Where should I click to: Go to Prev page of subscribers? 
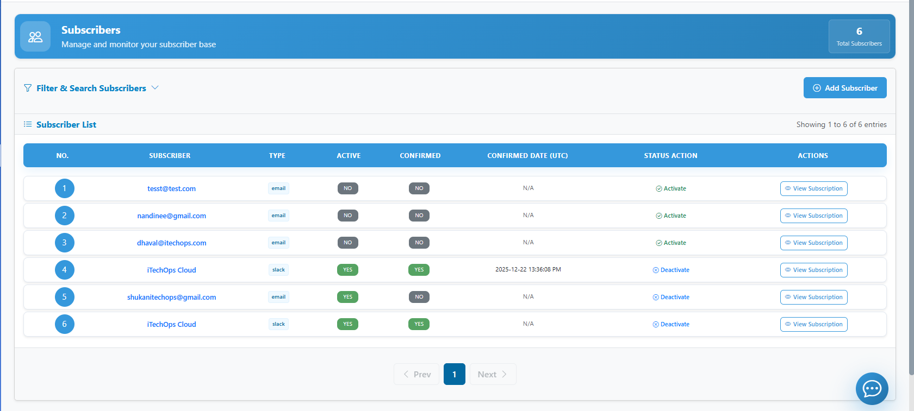(x=416, y=374)
